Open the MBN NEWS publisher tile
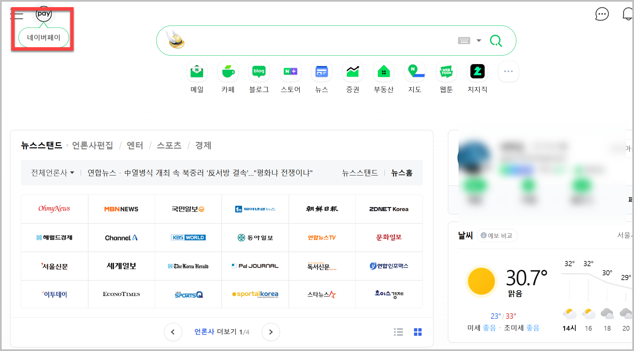634x351 pixels. 121,209
